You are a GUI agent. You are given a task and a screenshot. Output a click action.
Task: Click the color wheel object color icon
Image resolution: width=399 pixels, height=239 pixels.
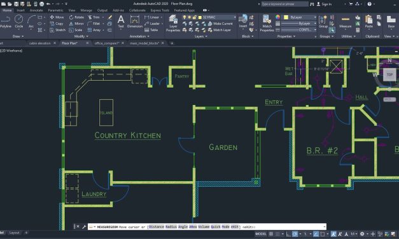pos(277,17)
